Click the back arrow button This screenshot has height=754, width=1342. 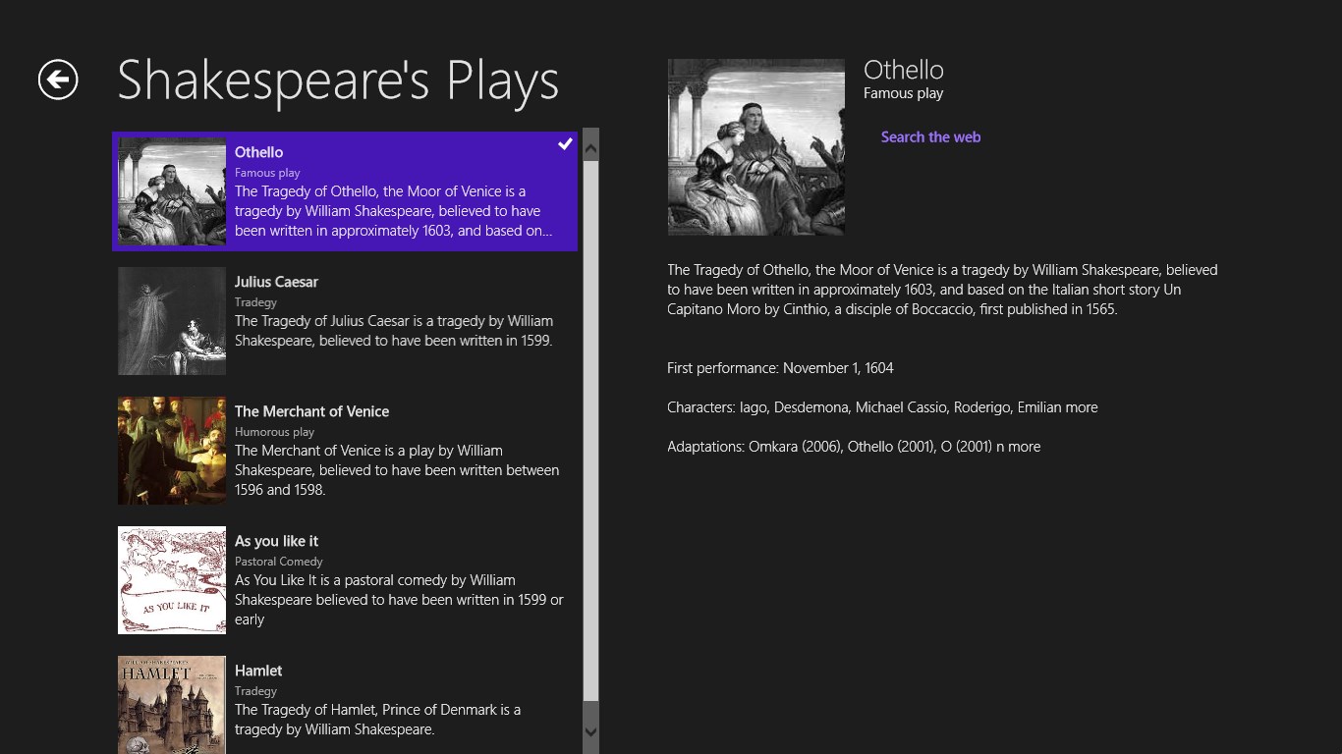pyautogui.click(x=58, y=80)
